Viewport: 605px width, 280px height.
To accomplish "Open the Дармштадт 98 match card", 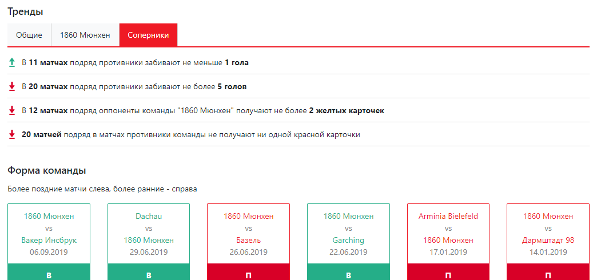I will pyautogui.click(x=548, y=234).
